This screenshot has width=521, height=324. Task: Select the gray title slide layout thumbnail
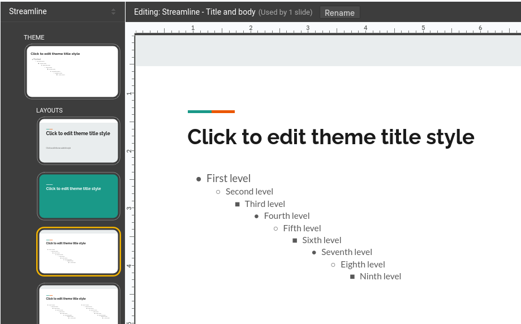[x=79, y=141]
